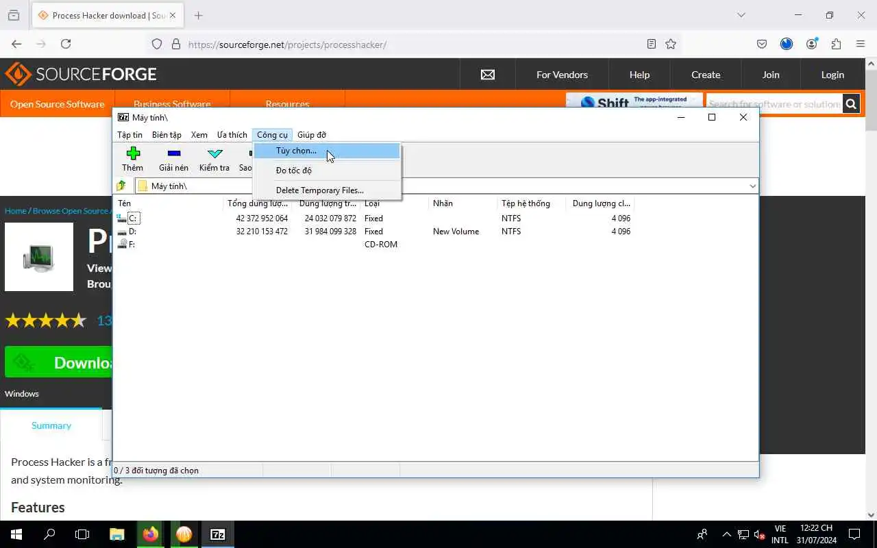Click the Login link on SourceForge
The image size is (877, 548).
point(832,75)
